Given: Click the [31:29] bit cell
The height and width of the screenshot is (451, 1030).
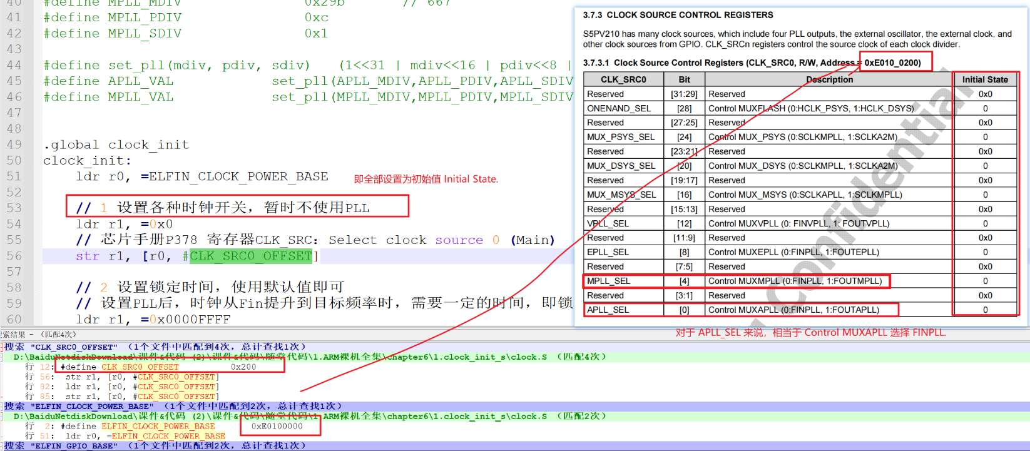Looking at the screenshot, I should click(684, 94).
